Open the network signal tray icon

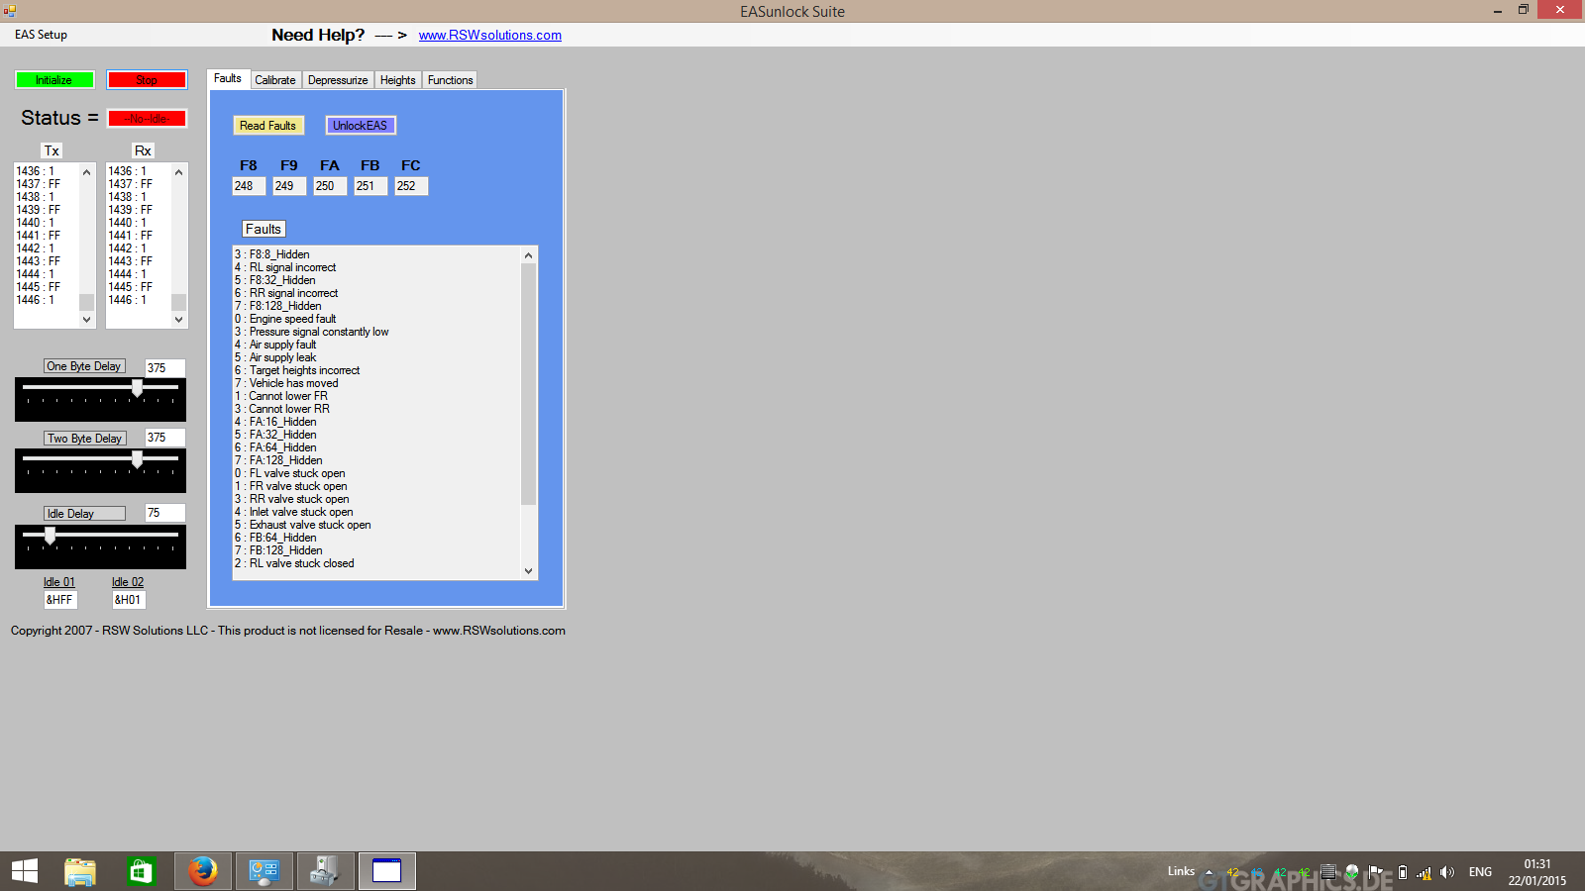pyautogui.click(x=1424, y=872)
